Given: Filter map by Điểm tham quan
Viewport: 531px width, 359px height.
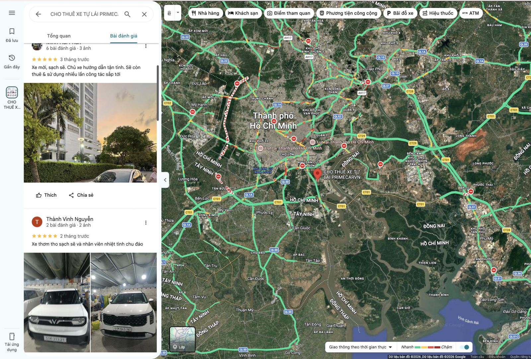Looking at the screenshot, I should [x=289, y=13].
